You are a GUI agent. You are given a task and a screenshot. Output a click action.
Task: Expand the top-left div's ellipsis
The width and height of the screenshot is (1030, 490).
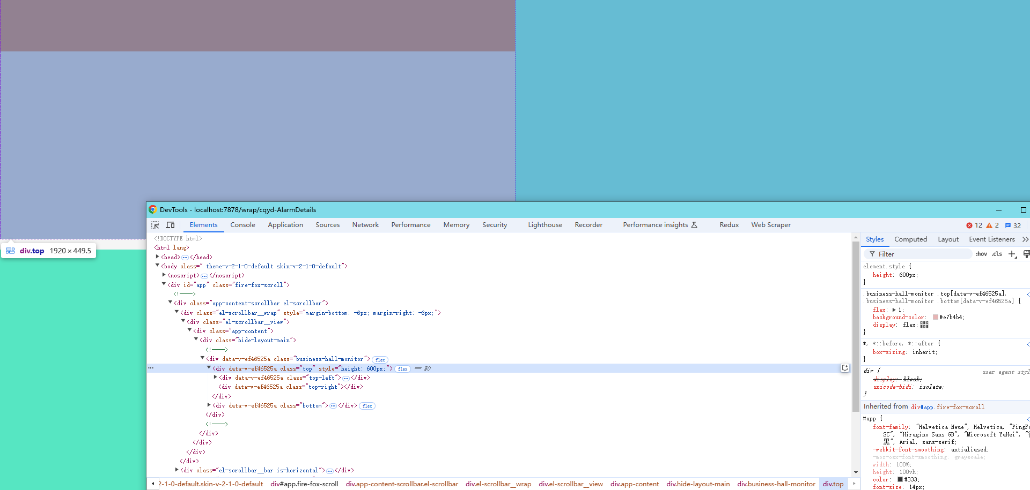(346, 378)
